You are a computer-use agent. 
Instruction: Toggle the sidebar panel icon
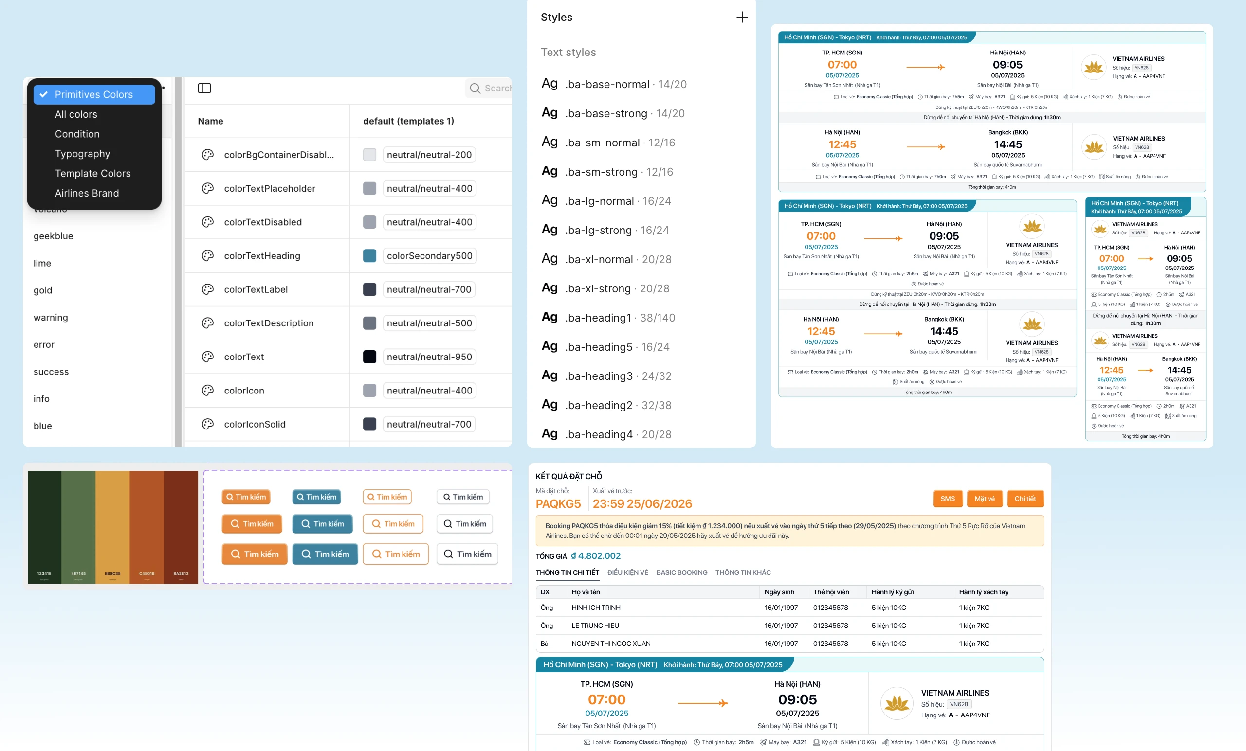pos(204,88)
